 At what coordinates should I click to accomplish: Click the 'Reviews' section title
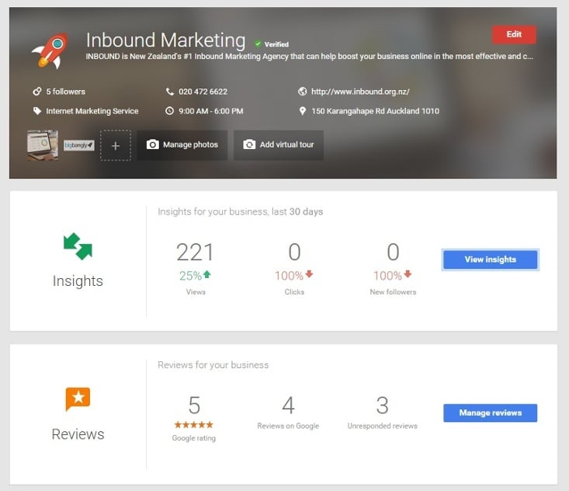[x=78, y=434]
